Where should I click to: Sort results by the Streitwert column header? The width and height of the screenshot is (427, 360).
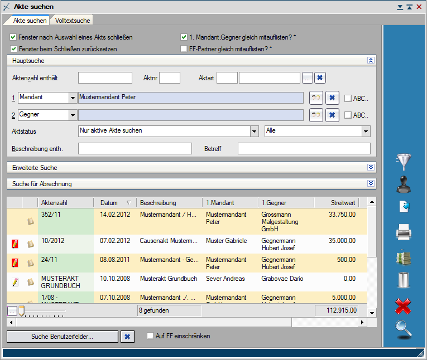[x=335, y=203]
